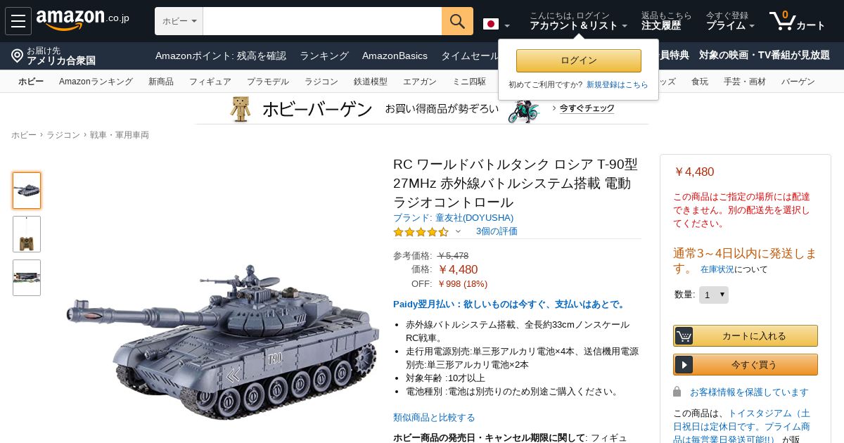Click the Amazon.co.jp logo
Image resolution: width=844 pixels, height=443 pixels.
tap(82, 20)
